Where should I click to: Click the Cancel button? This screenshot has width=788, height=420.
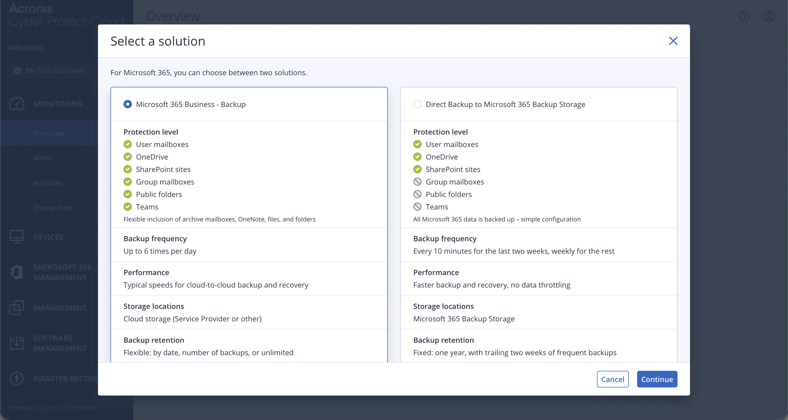pos(613,379)
